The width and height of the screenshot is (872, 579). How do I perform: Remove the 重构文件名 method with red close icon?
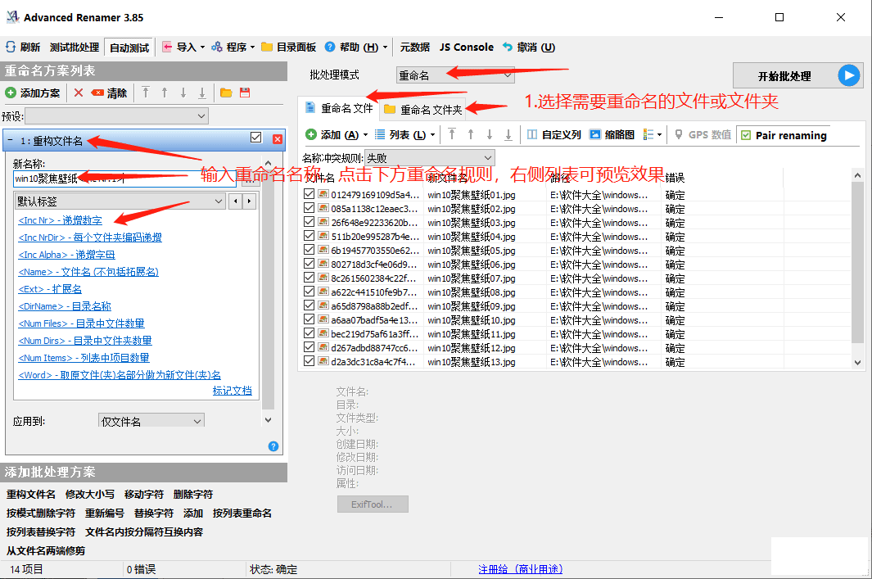pyautogui.click(x=277, y=139)
